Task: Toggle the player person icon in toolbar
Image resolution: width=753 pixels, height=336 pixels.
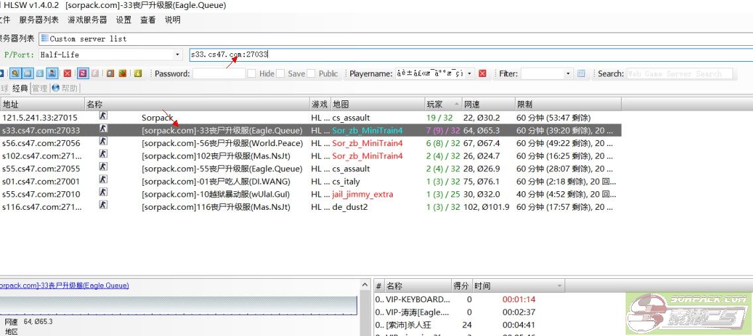Action: (x=52, y=74)
